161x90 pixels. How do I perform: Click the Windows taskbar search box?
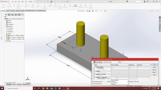click(x=18, y=88)
